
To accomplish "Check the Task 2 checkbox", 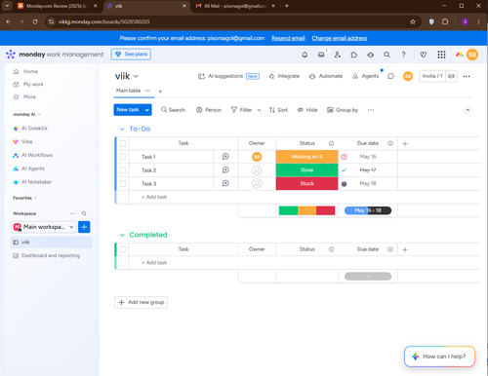I will pos(123,170).
